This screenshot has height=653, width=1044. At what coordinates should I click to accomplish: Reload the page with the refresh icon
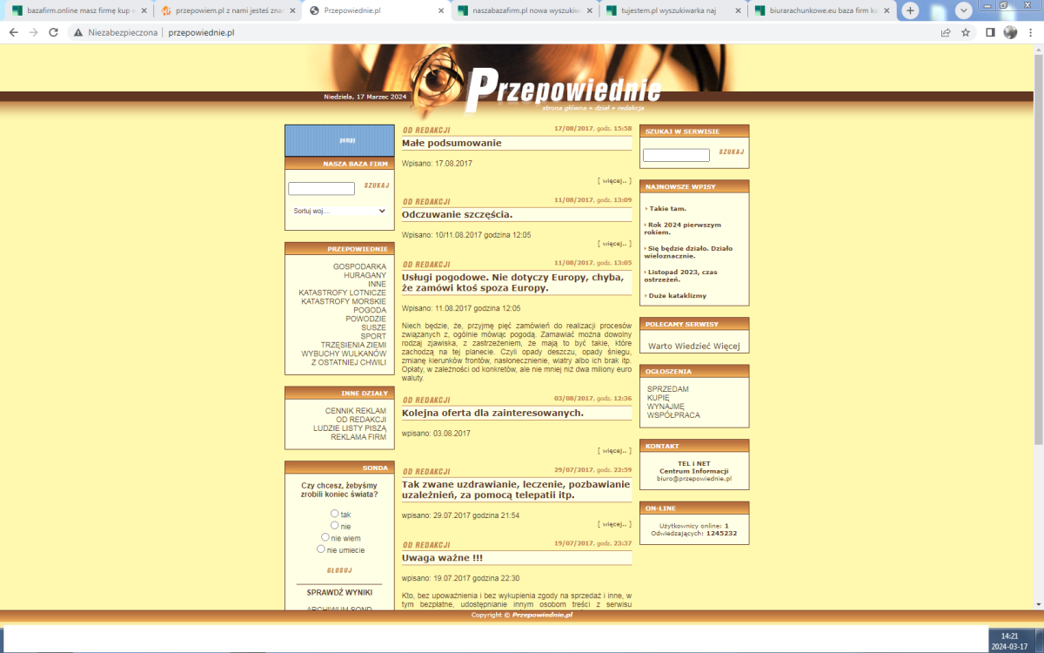pos(53,32)
